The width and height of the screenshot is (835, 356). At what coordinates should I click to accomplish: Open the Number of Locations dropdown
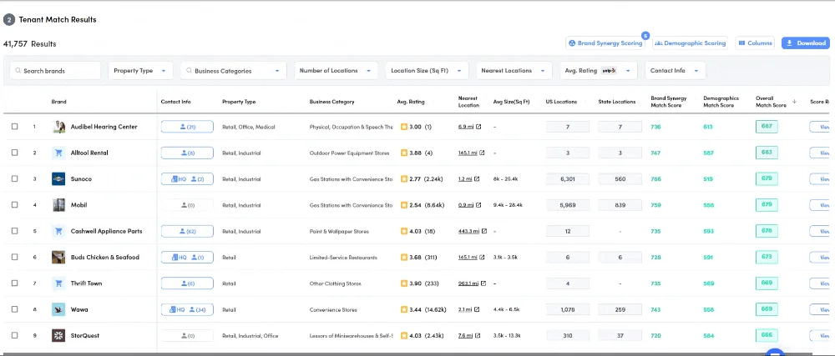click(336, 71)
